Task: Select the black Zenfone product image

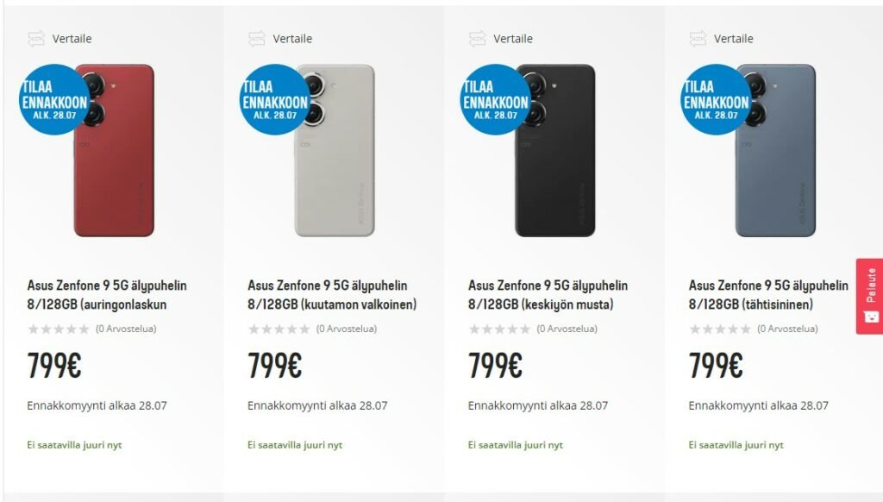Action: pyautogui.click(x=555, y=150)
